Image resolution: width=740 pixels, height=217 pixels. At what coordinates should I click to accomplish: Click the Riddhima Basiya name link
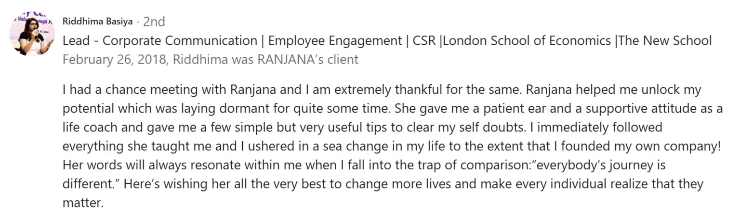point(97,22)
